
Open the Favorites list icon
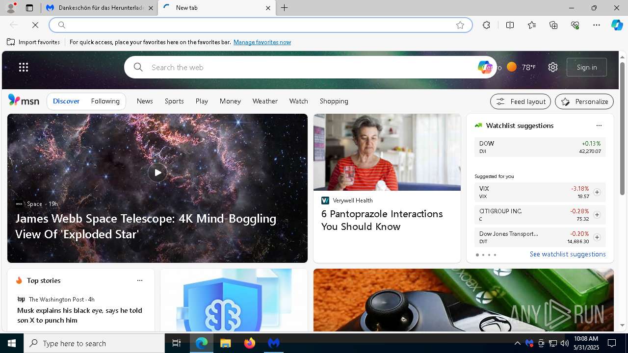pyautogui.click(x=532, y=25)
